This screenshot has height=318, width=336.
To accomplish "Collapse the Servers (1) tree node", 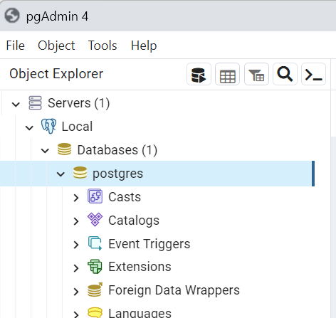I will pos(16,104).
